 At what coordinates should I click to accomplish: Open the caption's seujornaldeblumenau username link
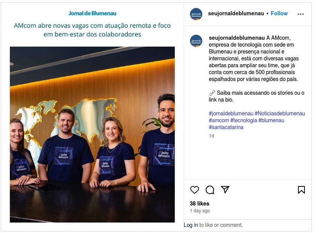(237, 38)
